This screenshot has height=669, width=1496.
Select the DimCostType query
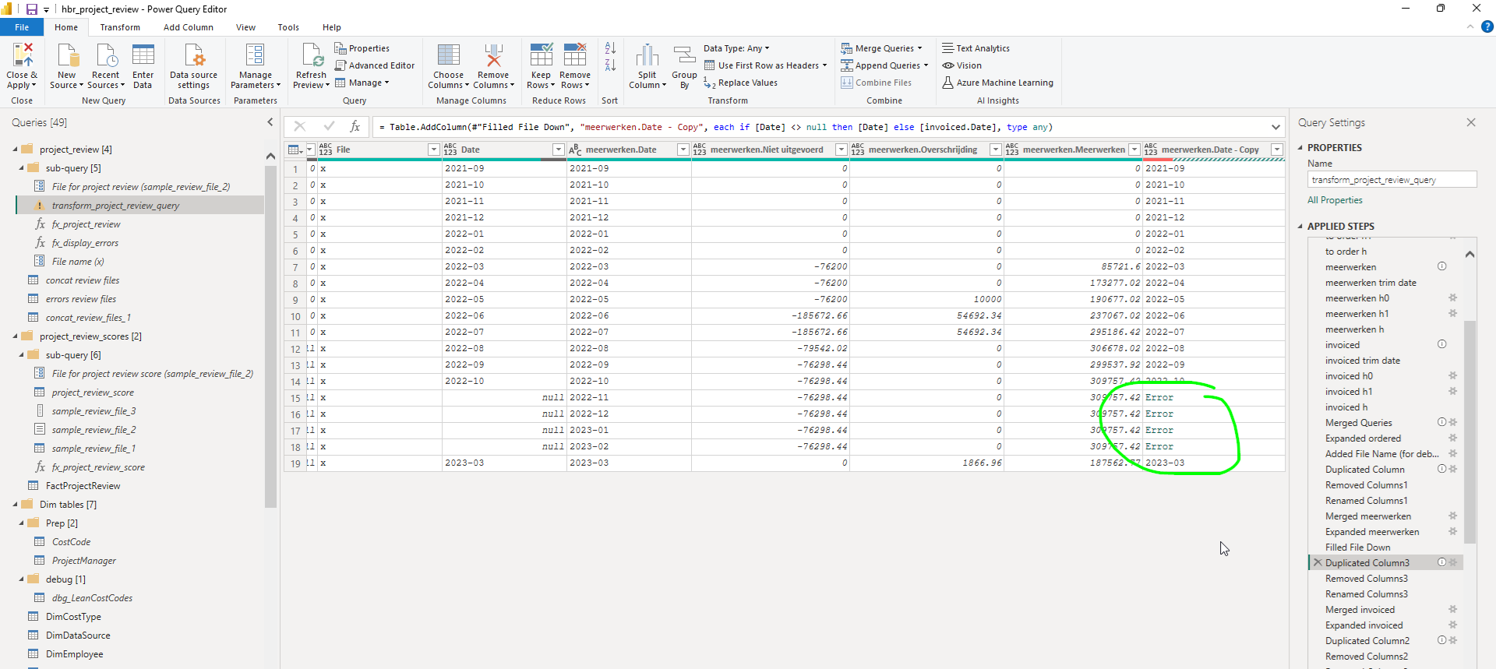pyautogui.click(x=73, y=617)
